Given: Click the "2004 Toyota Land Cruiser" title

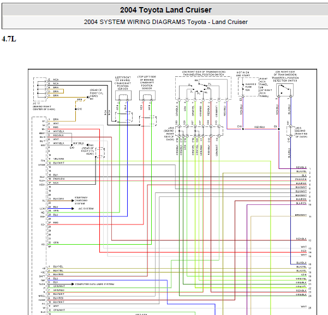Looking at the screenshot, I should pyautogui.click(x=166, y=10).
